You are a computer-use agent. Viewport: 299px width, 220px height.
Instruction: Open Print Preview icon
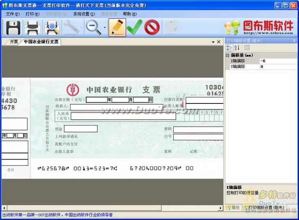(52, 28)
